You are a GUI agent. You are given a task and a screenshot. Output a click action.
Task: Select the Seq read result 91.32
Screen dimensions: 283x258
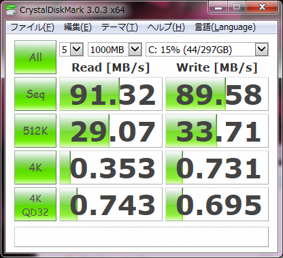111,94
